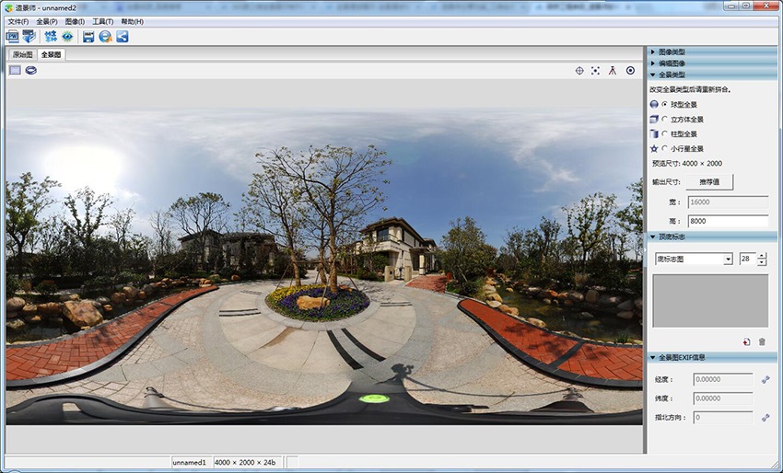The image size is (783, 473).
Task: Select the 柱型全景 radio option
Action: 665,133
